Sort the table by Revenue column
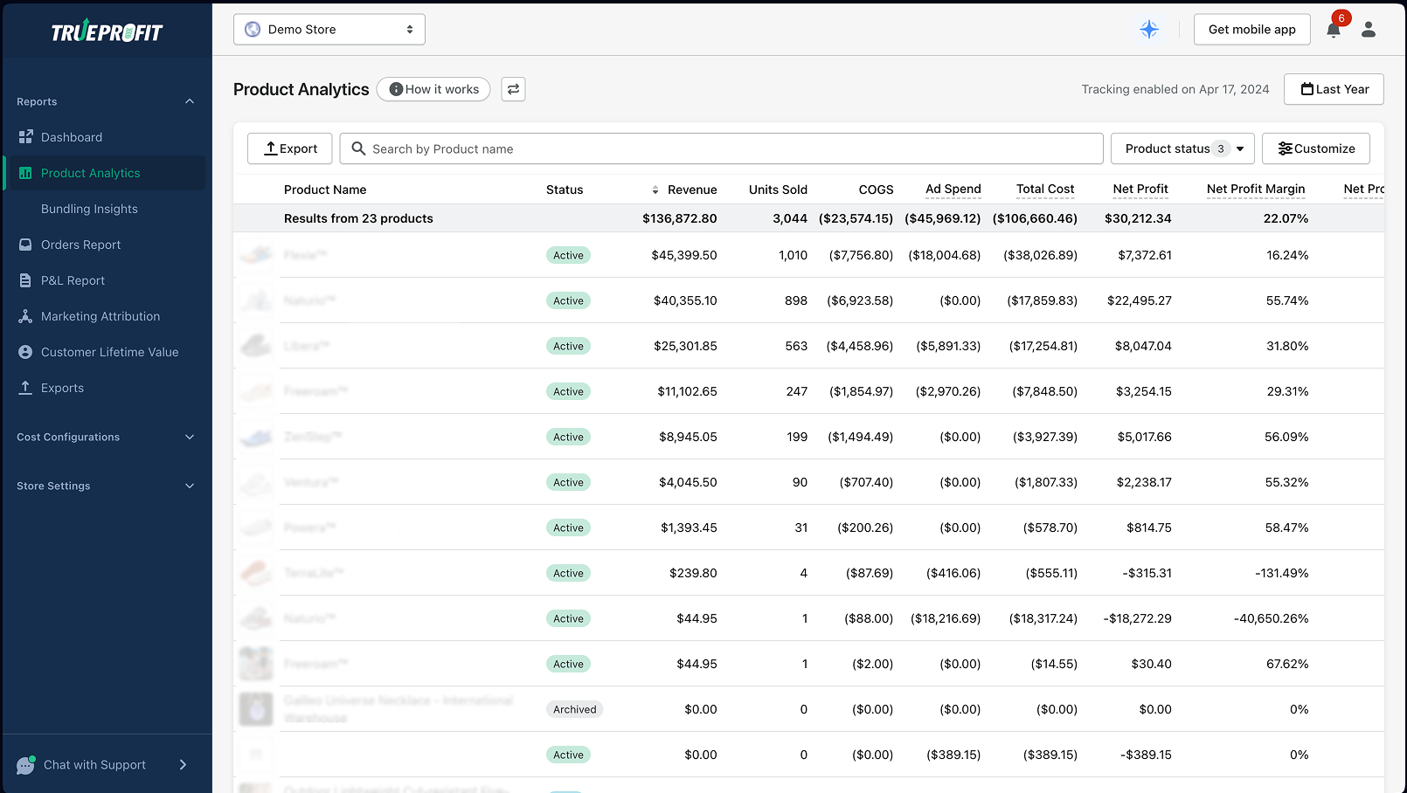 (x=655, y=190)
